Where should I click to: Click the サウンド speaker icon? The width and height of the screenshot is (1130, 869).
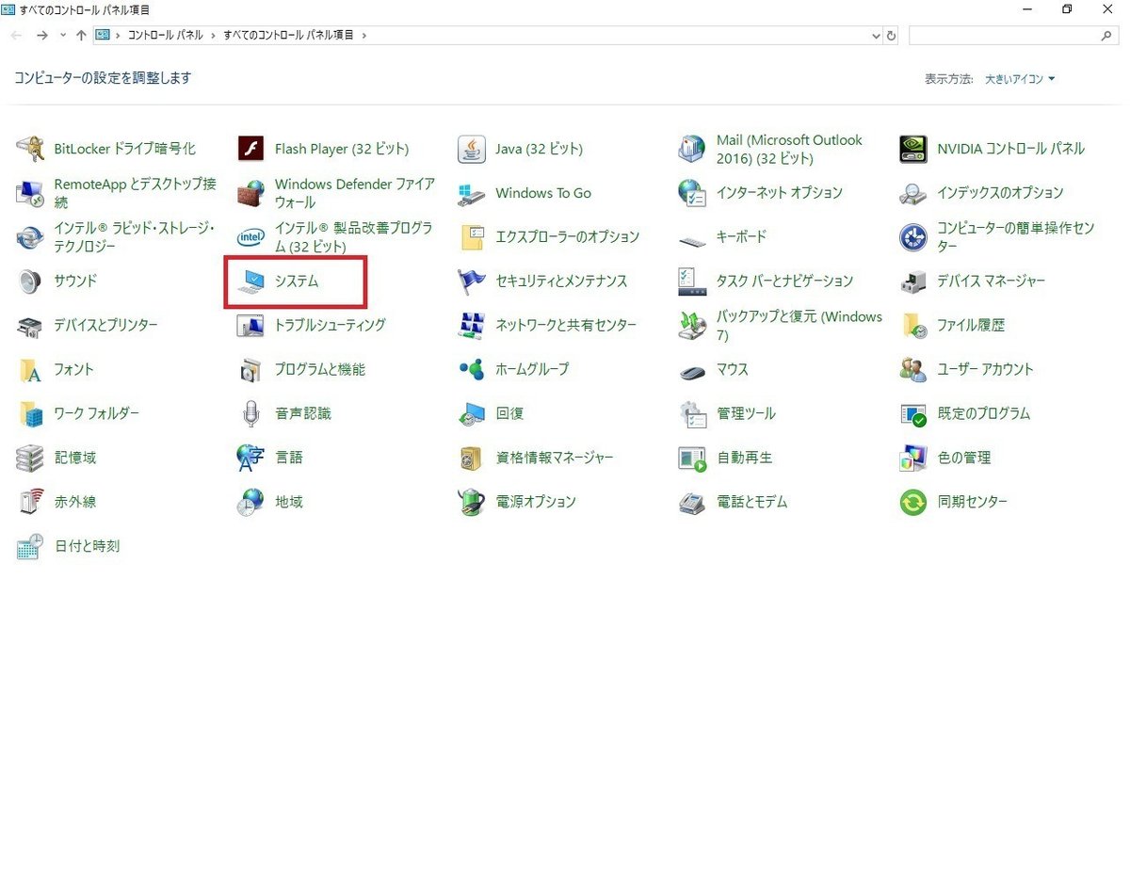[x=30, y=282]
